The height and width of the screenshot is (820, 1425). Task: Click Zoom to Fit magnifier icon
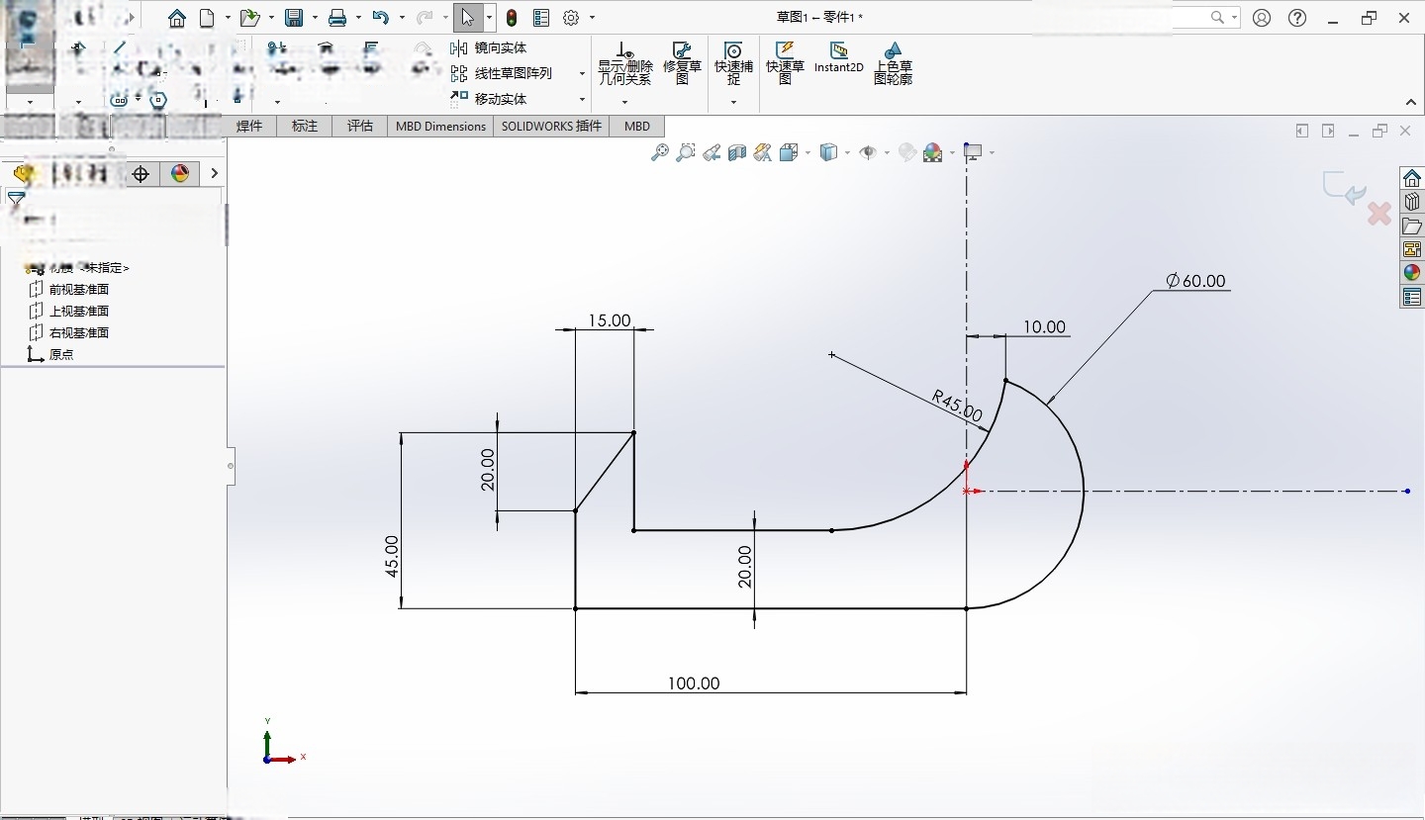pyautogui.click(x=660, y=152)
